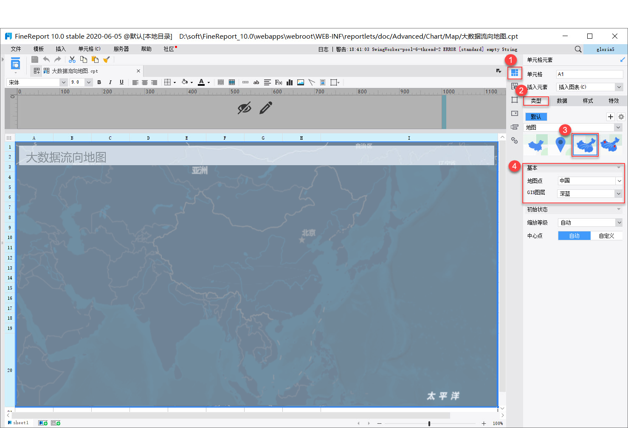Switch to the 样式 tab
The height and width of the screenshot is (428, 628).
pos(588,101)
